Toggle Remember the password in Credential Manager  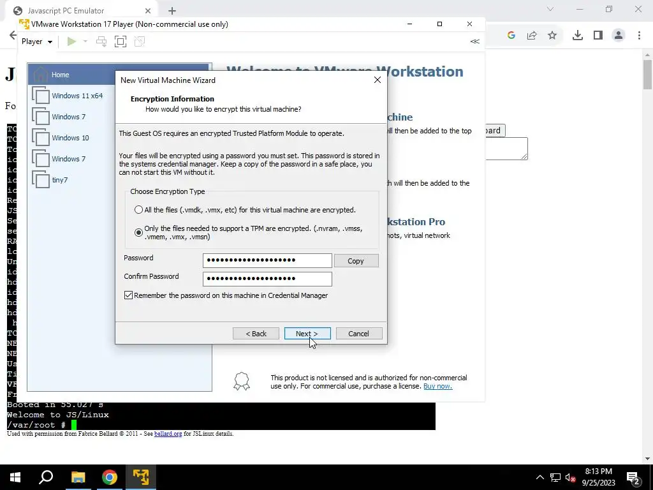pyautogui.click(x=128, y=295)
